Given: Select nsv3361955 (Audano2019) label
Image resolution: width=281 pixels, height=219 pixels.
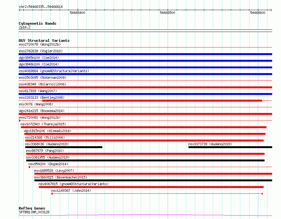Looking at the screenshot, I should click(x=48, y=157).
